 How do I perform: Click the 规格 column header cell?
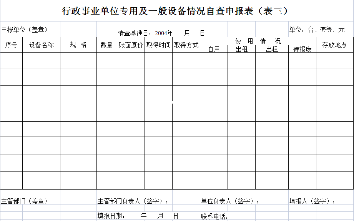pos(78,45)
